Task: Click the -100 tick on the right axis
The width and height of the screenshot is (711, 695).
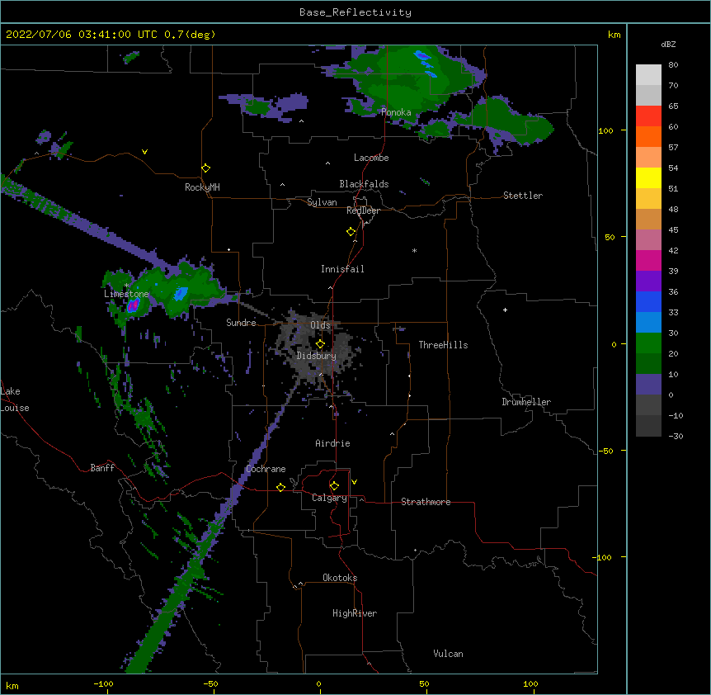Action: click(x=603, y=557)
